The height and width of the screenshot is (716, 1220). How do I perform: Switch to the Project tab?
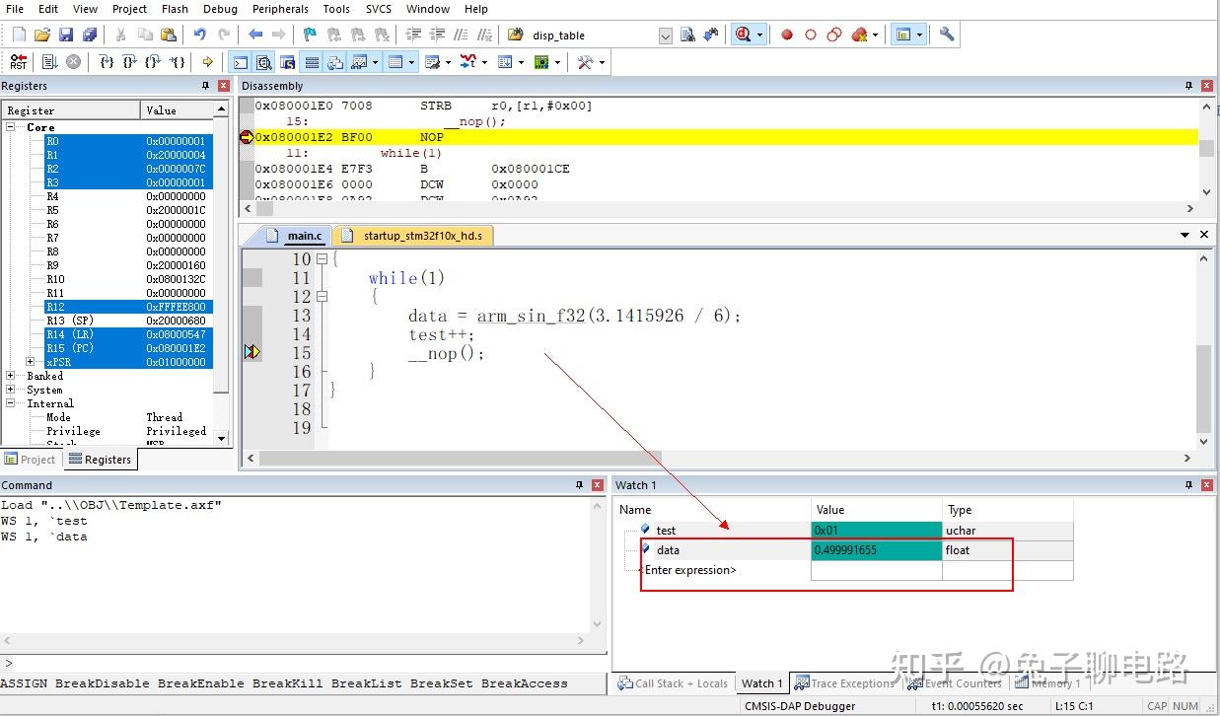click(x=31, y=459)
